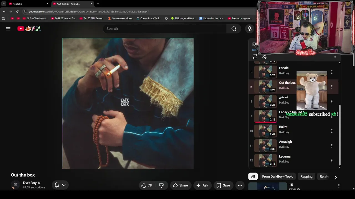
Task: Open the browser apps grid icon
Action: tap(4, 19)
